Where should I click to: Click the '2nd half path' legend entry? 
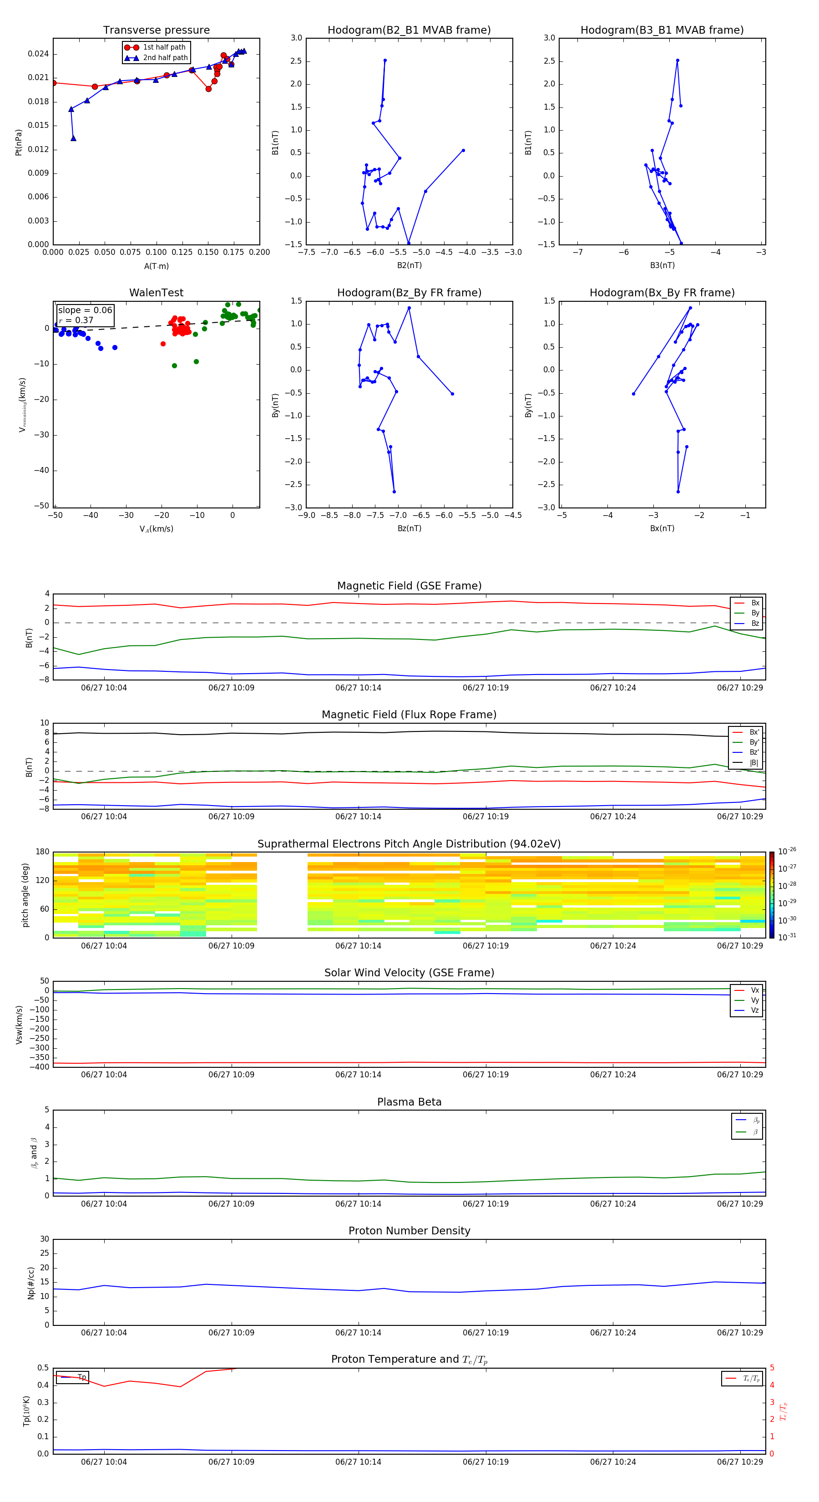tap(156, 58)
